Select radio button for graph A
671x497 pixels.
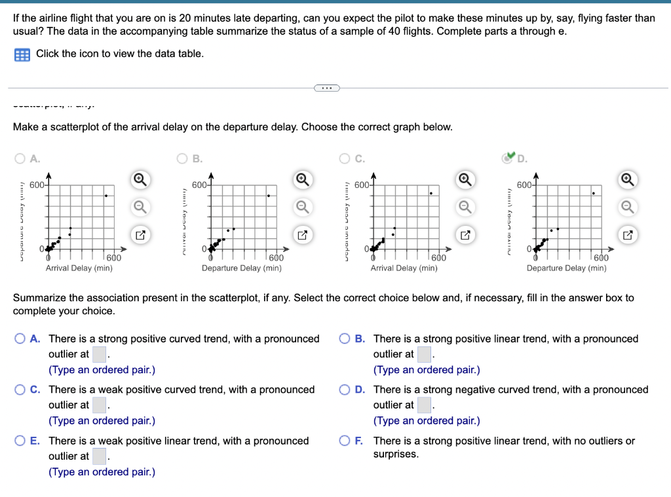pos(19,158)
